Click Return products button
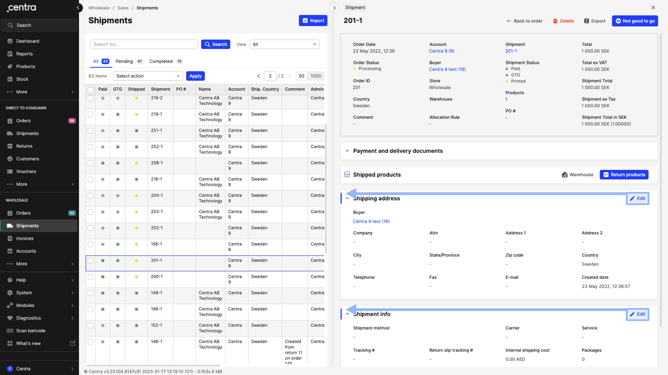668x375 pixels. point(624,175)
